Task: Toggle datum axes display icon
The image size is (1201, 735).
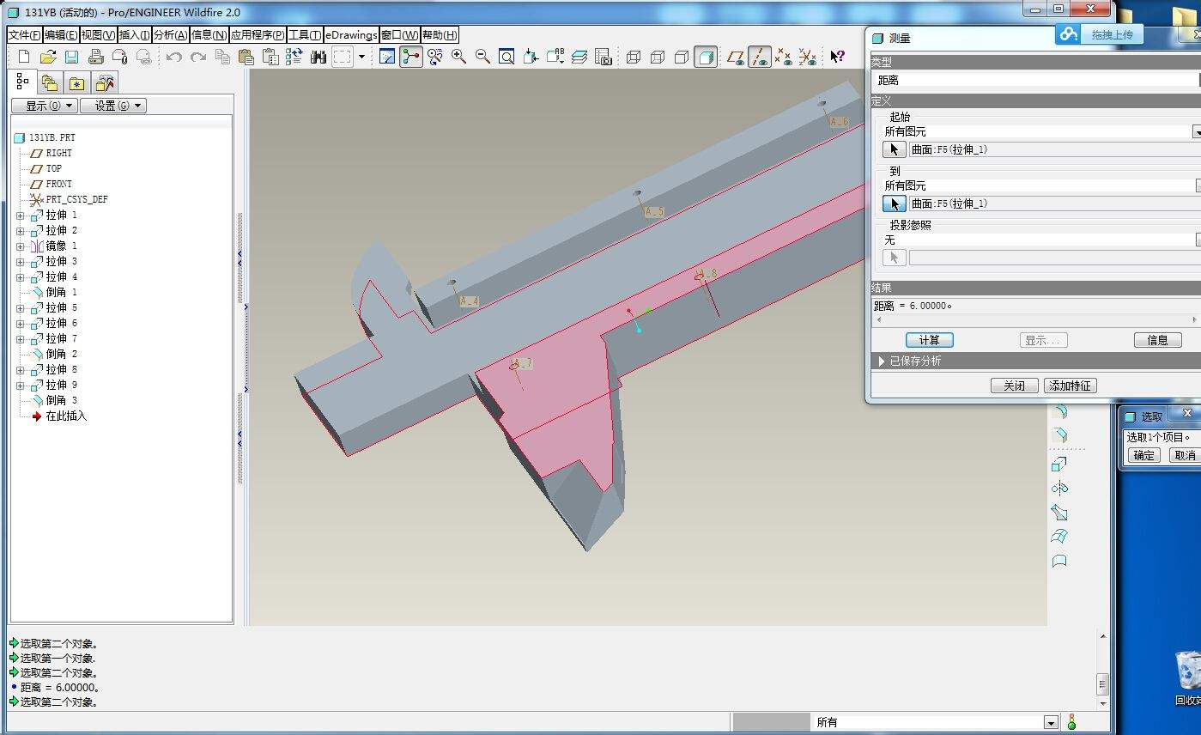Action: tap(760, 57)
